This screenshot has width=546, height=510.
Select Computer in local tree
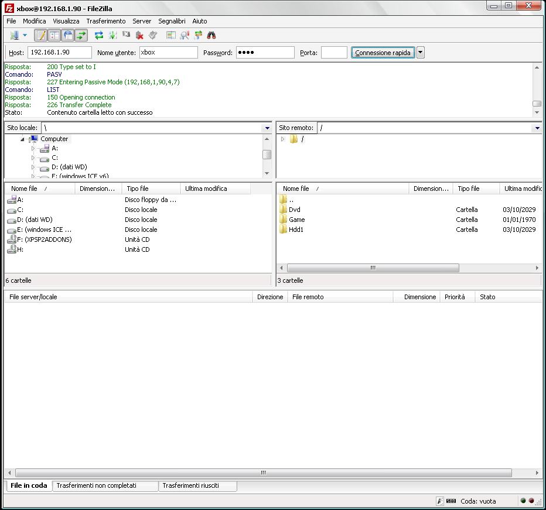(x=54, y=139)
